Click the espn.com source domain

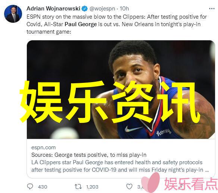pyautogui.click(x=43, y=147)
